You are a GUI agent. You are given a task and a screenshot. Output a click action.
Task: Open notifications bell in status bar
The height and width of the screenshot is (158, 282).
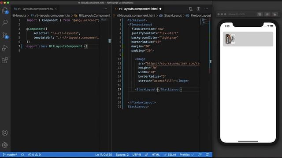(x=207, y=154)
